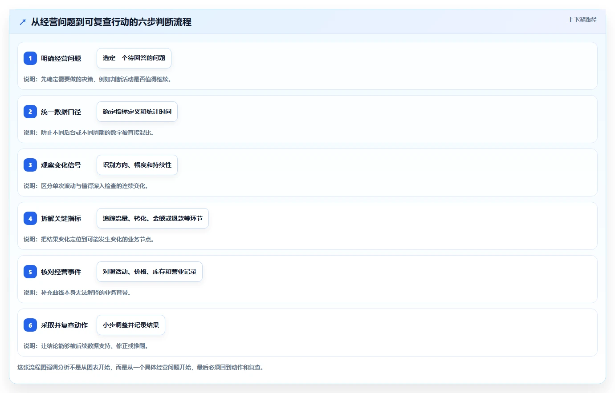Click the 确定指标定义和统计时间 chip
Viewport: 615px width, 393px height.
[x=137, y=112]
